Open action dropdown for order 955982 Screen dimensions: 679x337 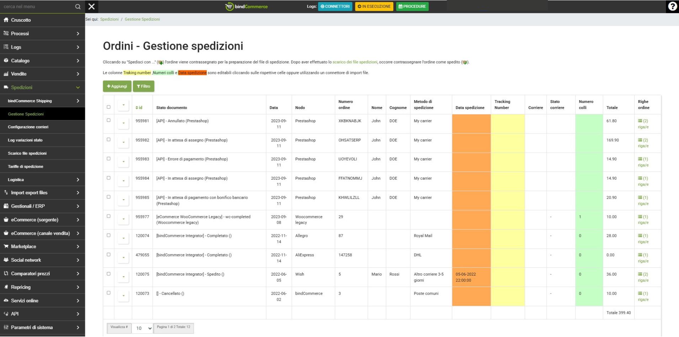pyautogui.click(x=123, y=142)
